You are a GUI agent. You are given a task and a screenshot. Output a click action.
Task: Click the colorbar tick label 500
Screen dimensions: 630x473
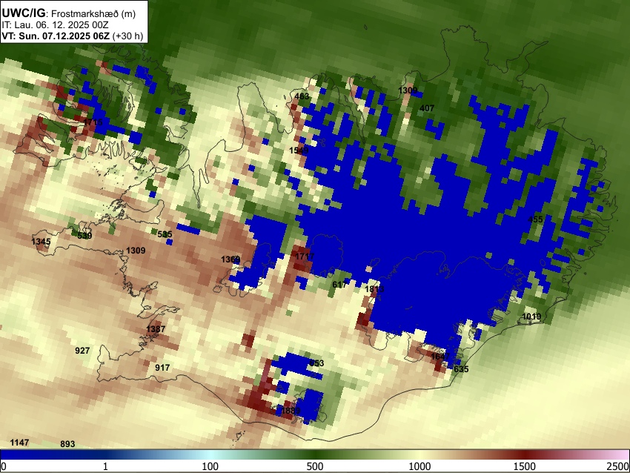pyautogui.click(x=314, y=466)
